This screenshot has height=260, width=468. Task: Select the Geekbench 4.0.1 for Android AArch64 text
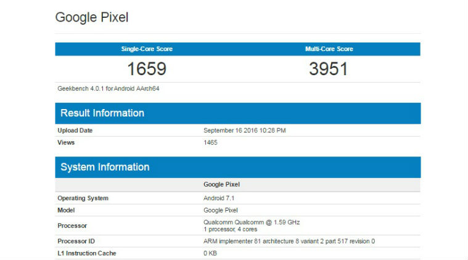click(109, 89)
